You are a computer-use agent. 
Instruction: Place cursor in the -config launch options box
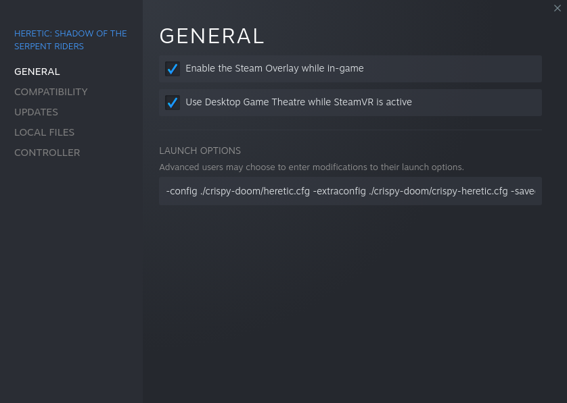[350, 191]
